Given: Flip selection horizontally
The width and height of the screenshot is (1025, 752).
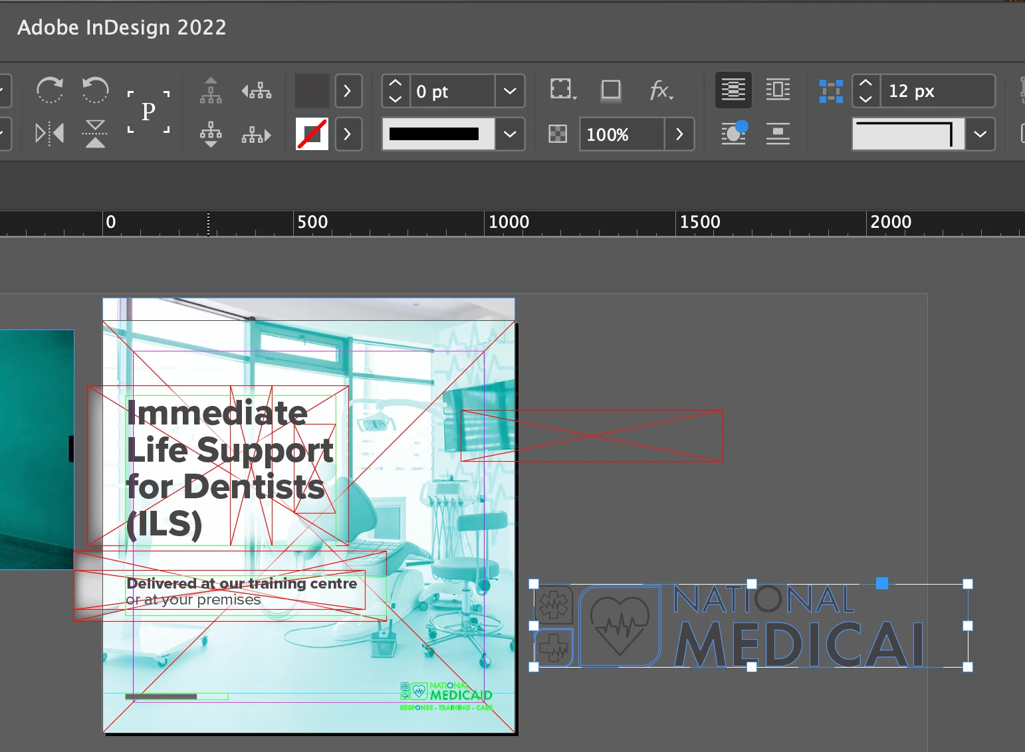Looking at the screenshot, I should click(50, 134).
